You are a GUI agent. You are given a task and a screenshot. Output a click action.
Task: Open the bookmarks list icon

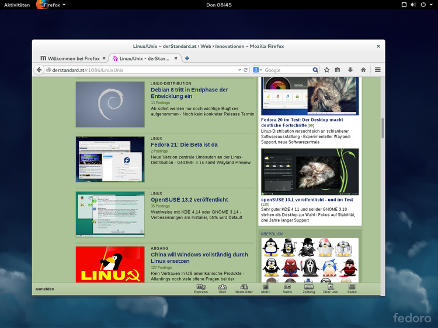click(338, 70)
